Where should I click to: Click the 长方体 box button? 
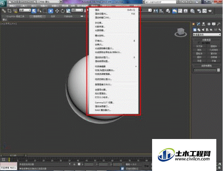(x=199, y=46)
